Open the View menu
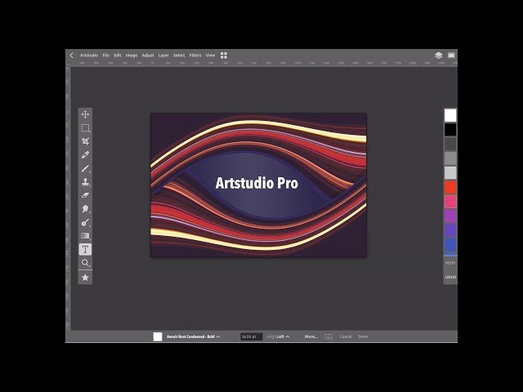This screenshot has width=523, height=392. [x=210, y=56]
